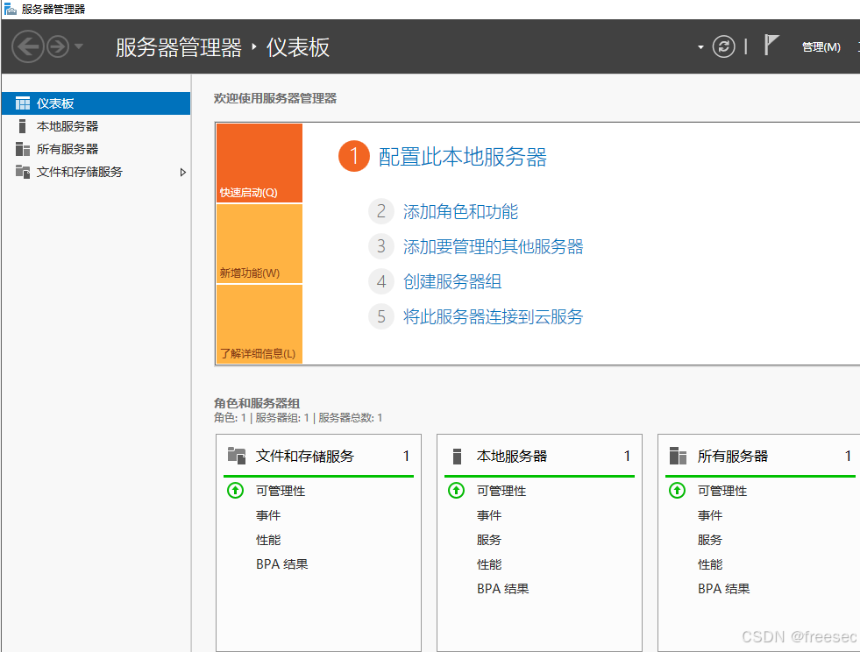Select the 快速启动(Q) orange tile
860x652 pixels.
(x=259, y=164)
